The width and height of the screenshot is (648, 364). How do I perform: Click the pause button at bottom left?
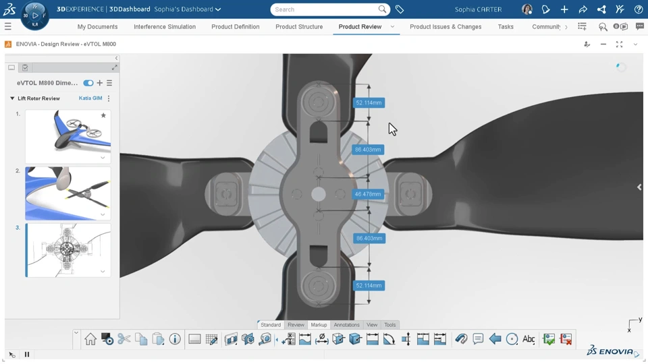coord(27,354)
